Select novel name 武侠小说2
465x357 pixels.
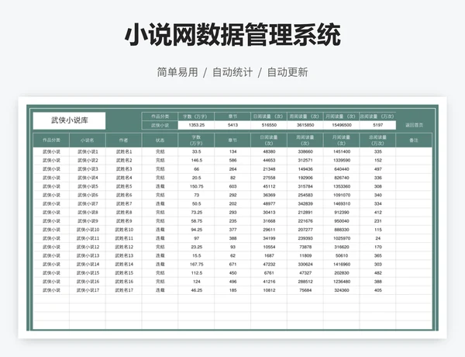tap(88, 161)
